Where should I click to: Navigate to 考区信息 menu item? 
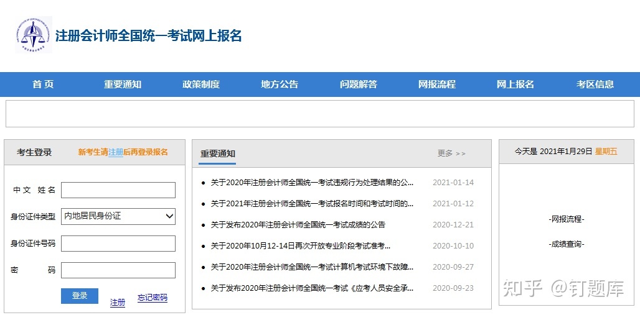coord(595,84)
